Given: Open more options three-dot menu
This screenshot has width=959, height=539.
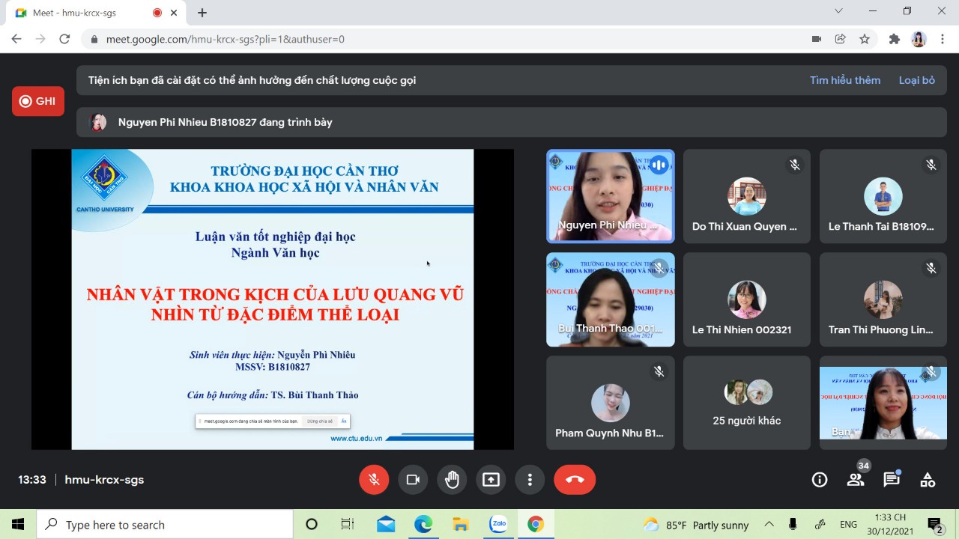Looking at the screenshot, I should (530, 480).
